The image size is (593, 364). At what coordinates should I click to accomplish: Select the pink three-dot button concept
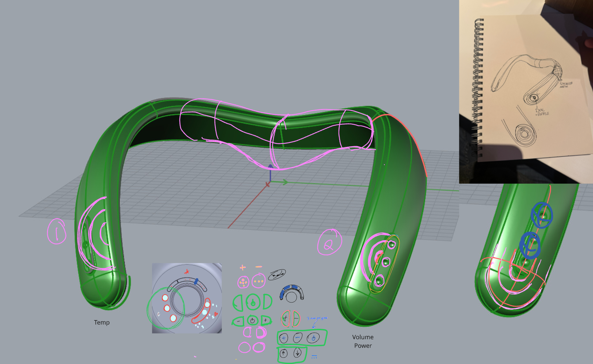(x=258, y=281)
